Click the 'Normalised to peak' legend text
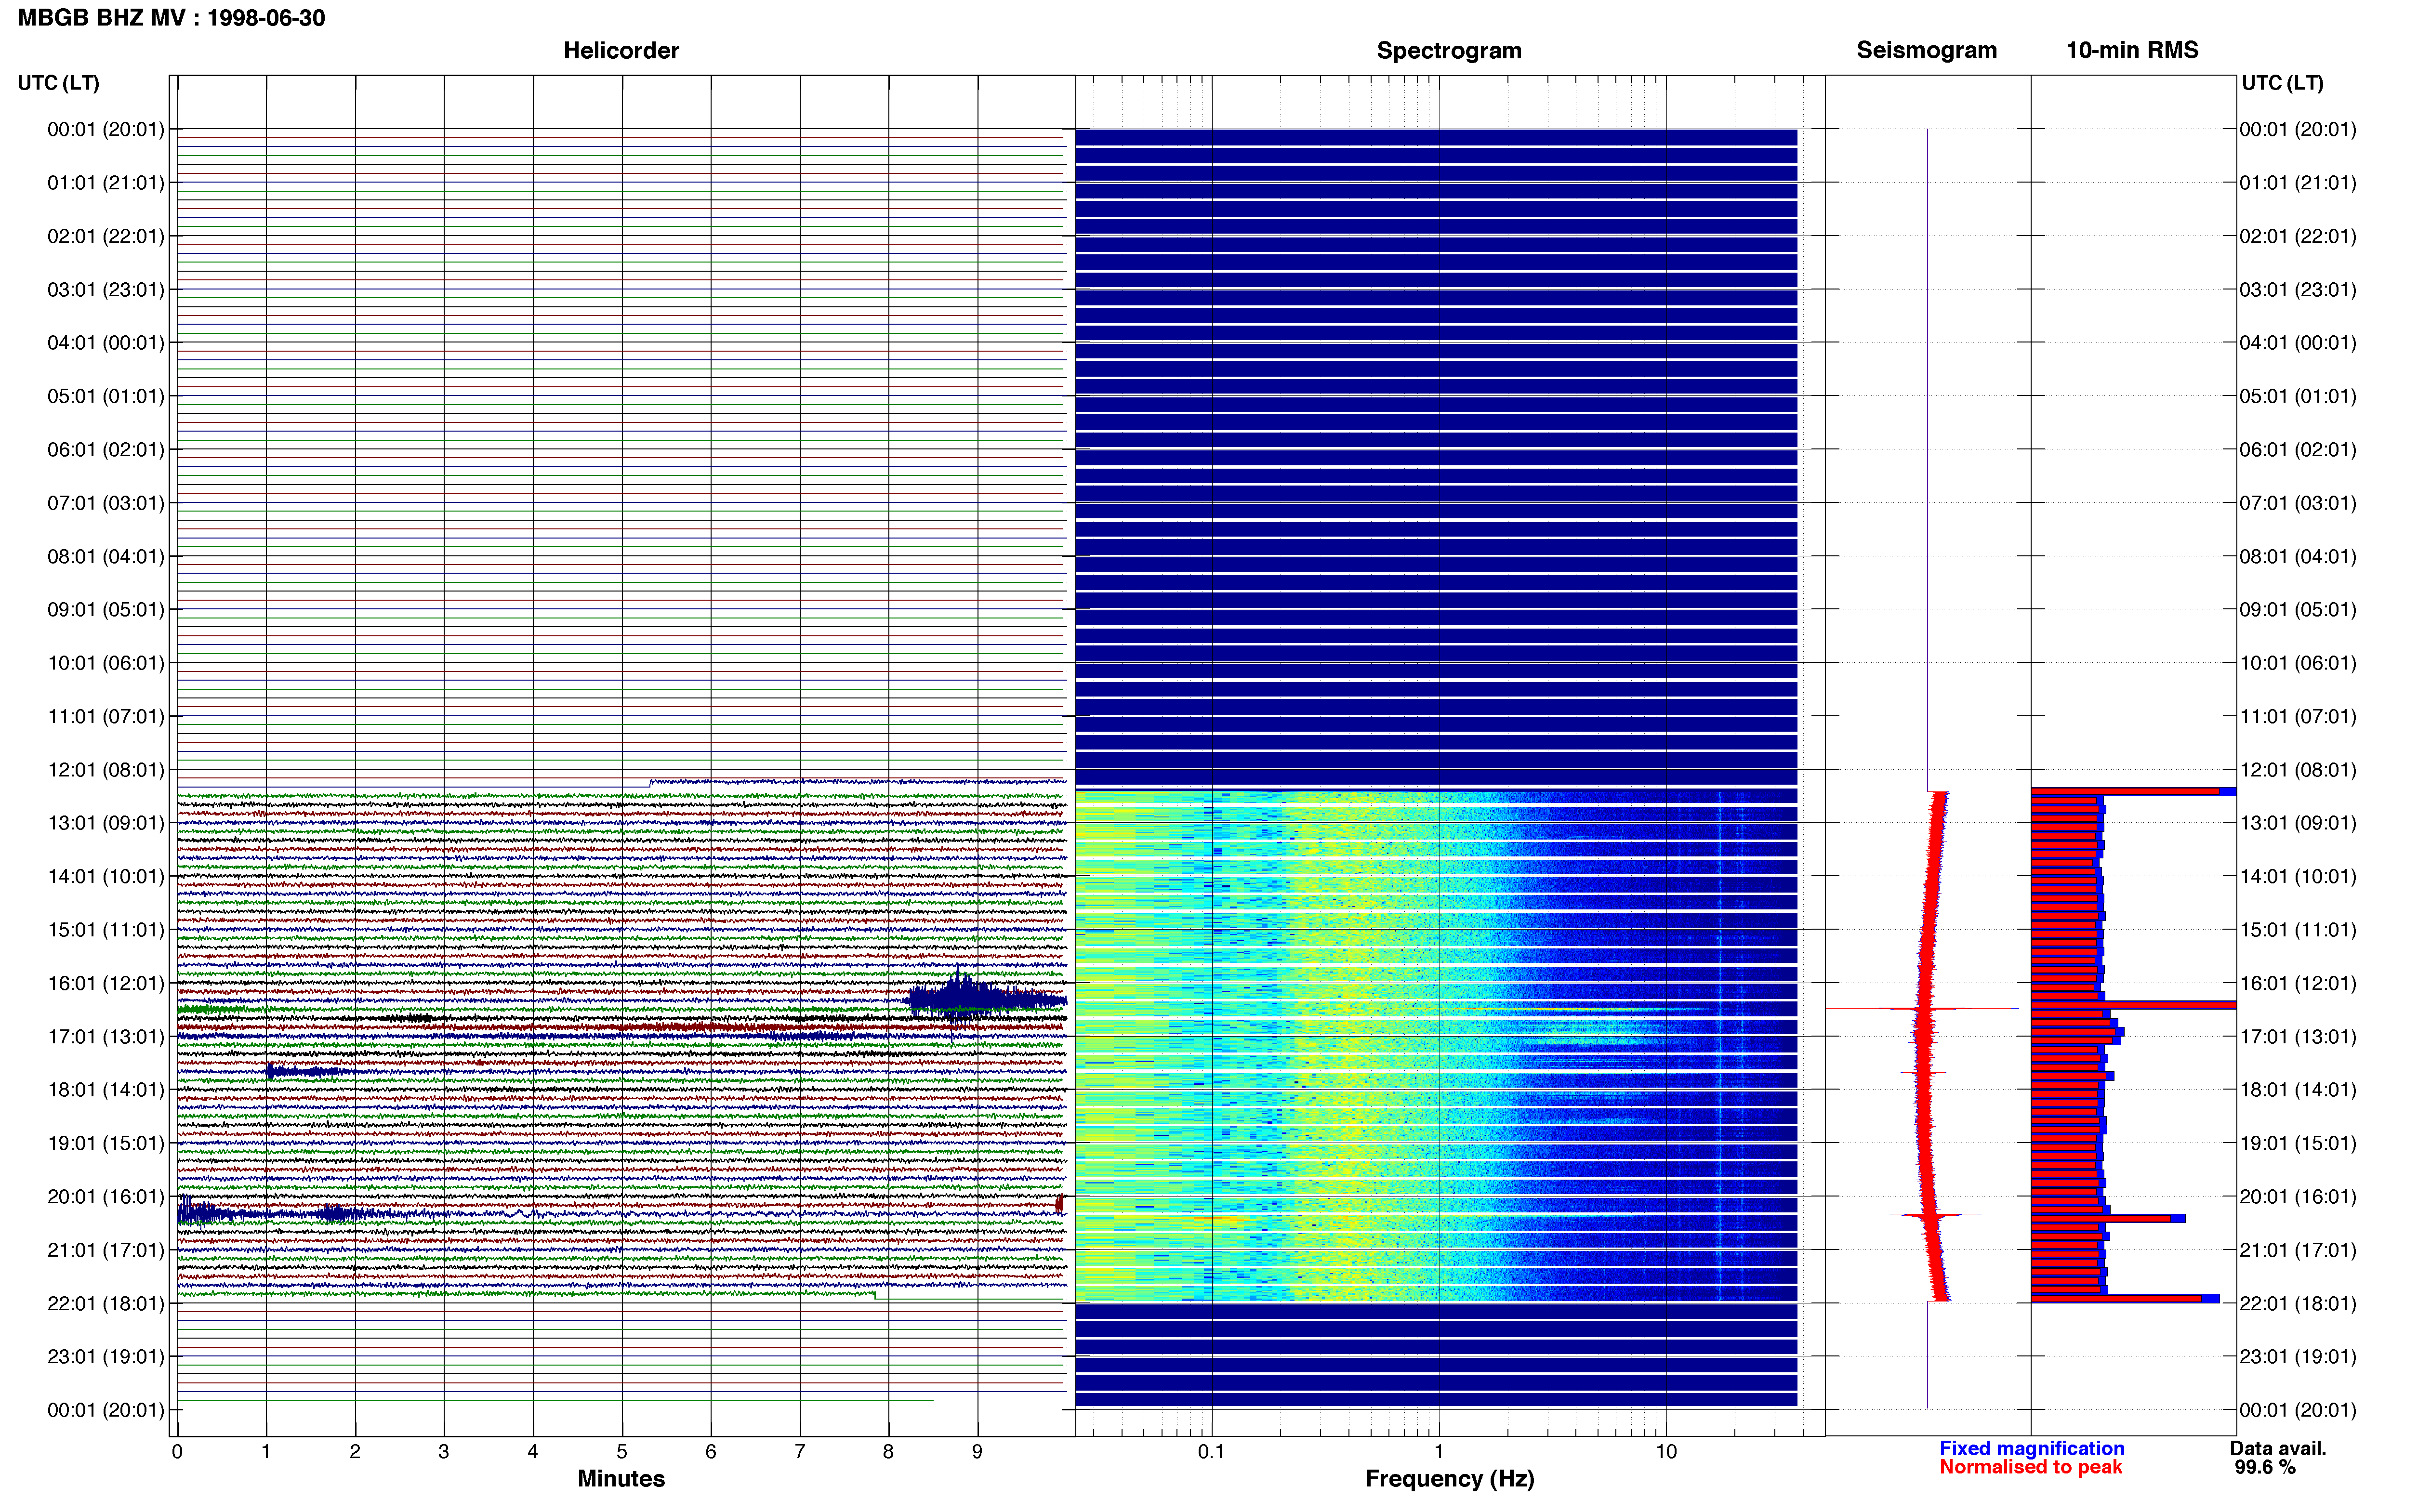2418x1512 pixels. [x=2030, y=1467]
